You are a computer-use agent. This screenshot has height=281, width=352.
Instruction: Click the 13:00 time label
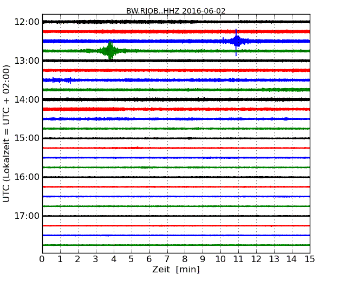[27, 61]
